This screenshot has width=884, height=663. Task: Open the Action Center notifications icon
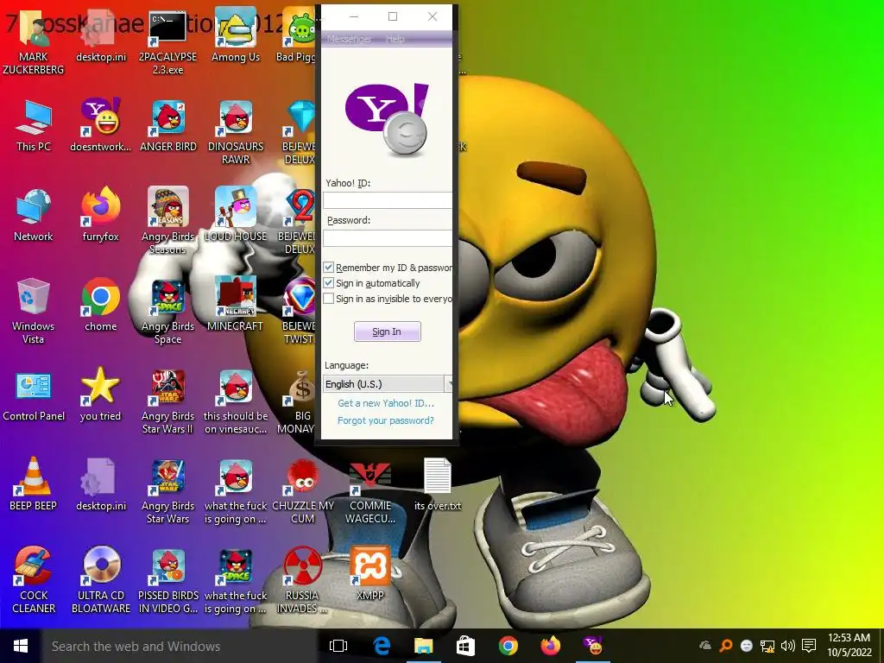click(808, 646)
